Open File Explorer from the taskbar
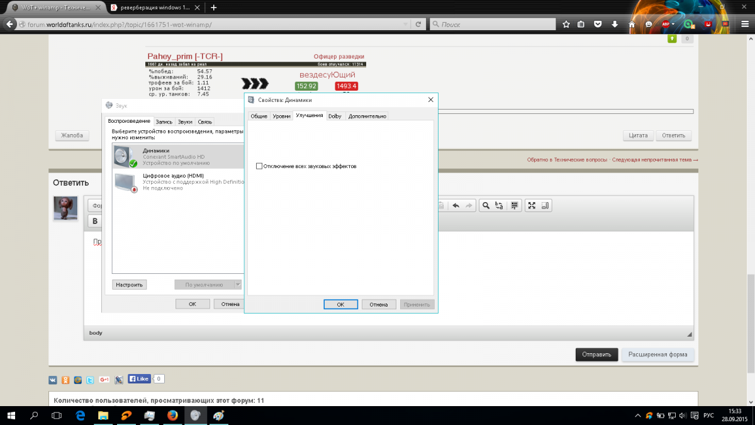 (x=103, y=416)
